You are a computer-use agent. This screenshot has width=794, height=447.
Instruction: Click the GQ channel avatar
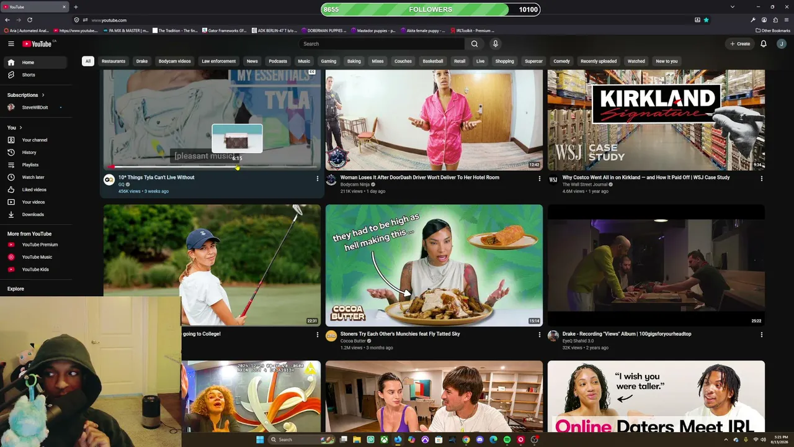point(109,180)
